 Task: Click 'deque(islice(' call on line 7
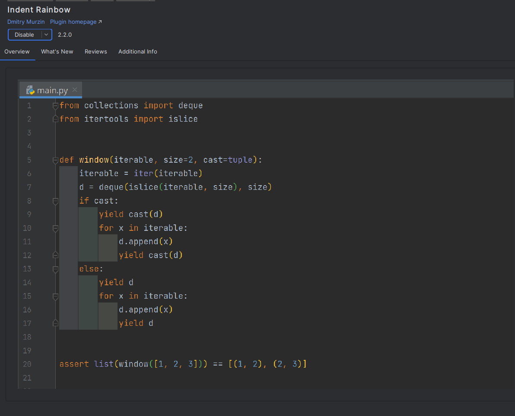point(131,187)
